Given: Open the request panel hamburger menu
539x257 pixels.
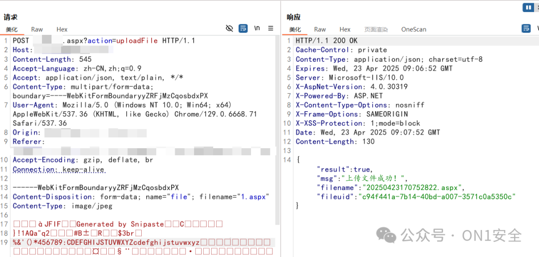Looking at the screenshot, I should (x=270, y=28).
